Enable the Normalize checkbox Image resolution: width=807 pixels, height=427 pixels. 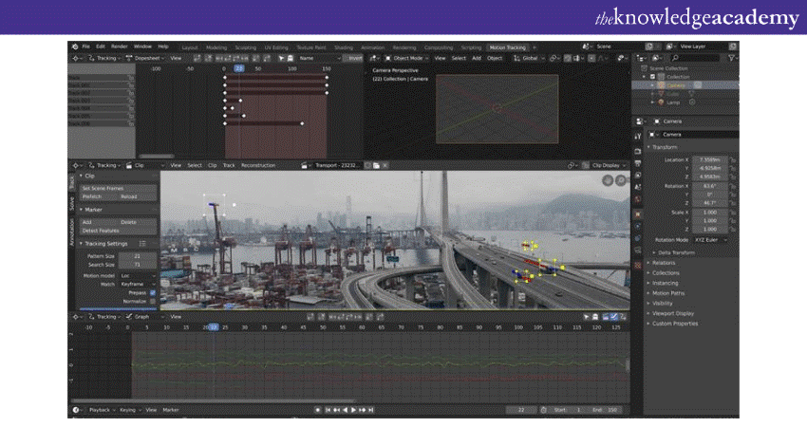click(153, 302)
